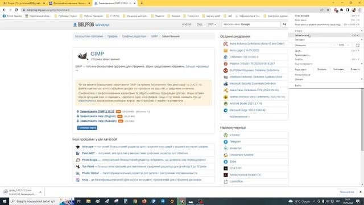Open Firefox from the taskbar
The height and width of the screenshot is (205, 364).
coord(144,201)
